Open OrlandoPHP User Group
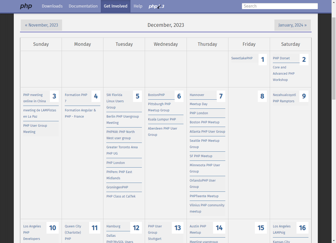The image size is (336, 243). pyautogui.click(x=203, y=184)
